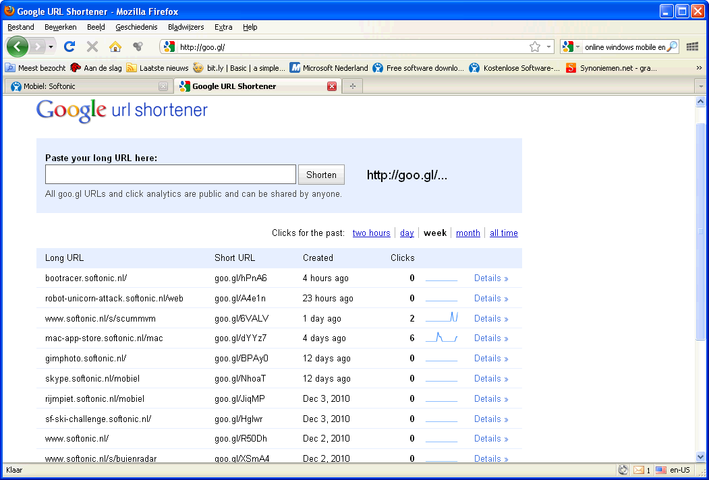The width and height of the screenshot is (709, 480).
Task: Click the Stop loading X icon
Action: 92,47
